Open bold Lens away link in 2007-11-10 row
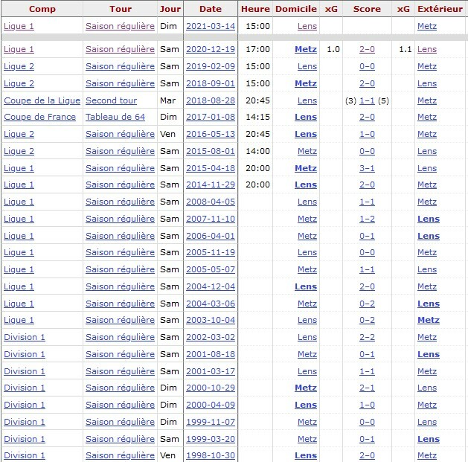468x462 pixels. coord(429,219)
